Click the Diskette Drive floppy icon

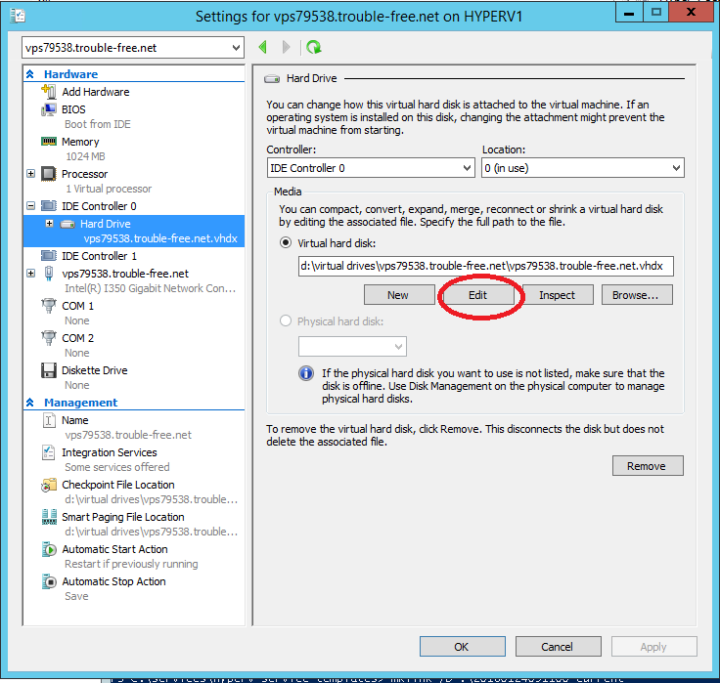(x=49, y=370)
